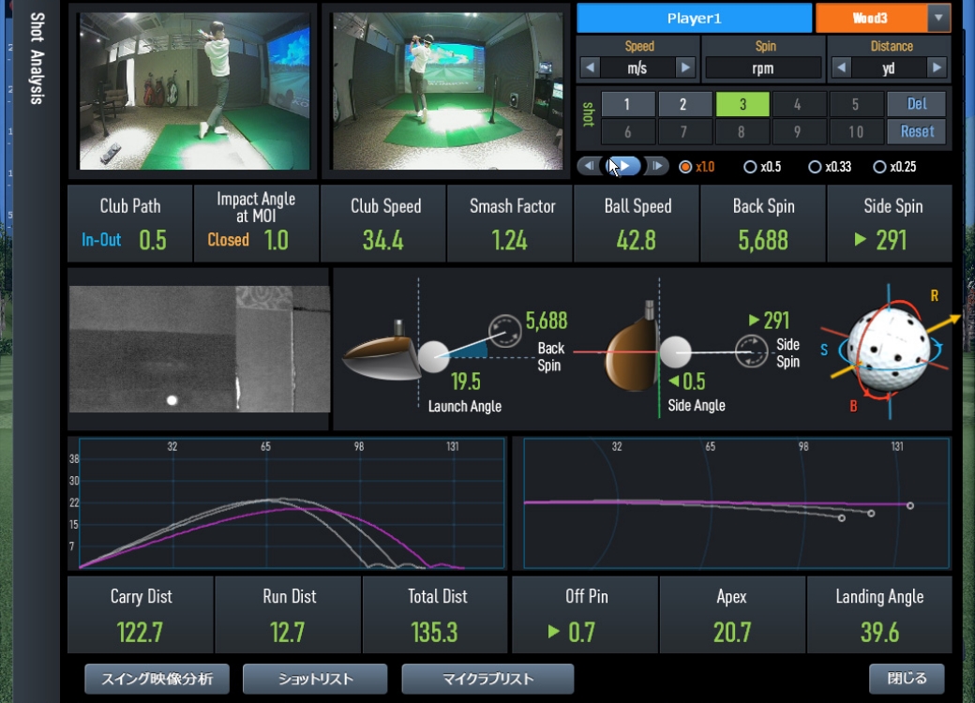The image size is (975, 703).
Task: Click left arrow for Distance unit
Action: tap(841, 67)
